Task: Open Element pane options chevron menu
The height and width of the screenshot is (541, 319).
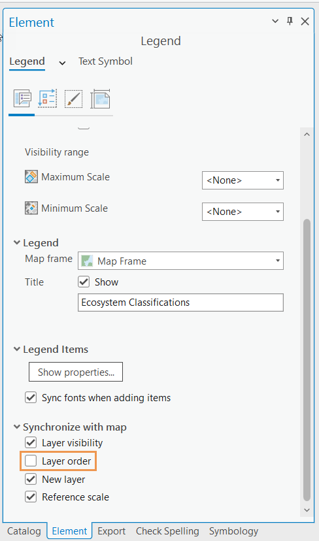Action: pyautogui.click(x=275, y=22)
